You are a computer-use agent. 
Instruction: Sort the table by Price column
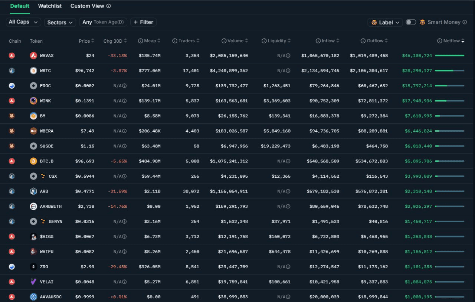coord(86,41)
